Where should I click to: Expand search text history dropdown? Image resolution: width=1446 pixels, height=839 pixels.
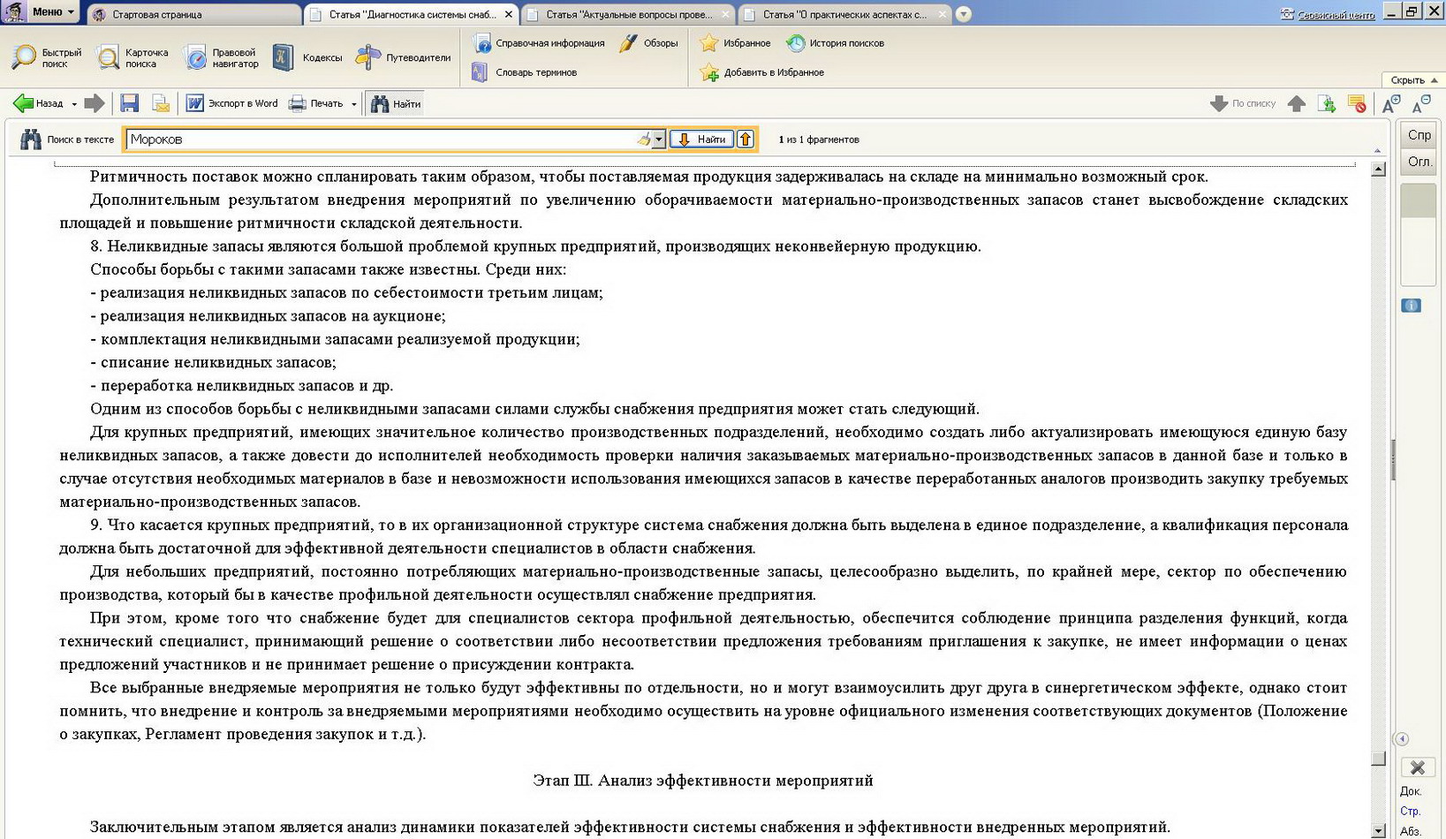(658, 140)
